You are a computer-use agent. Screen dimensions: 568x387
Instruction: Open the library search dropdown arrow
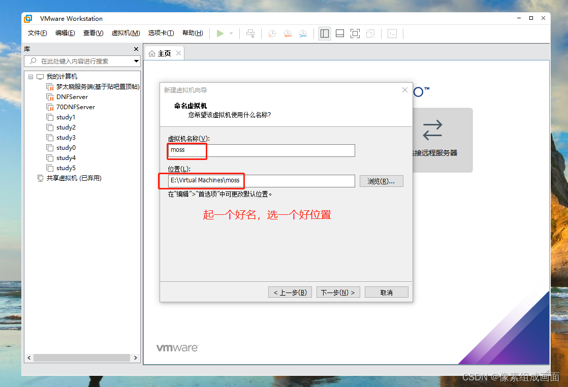136,61
